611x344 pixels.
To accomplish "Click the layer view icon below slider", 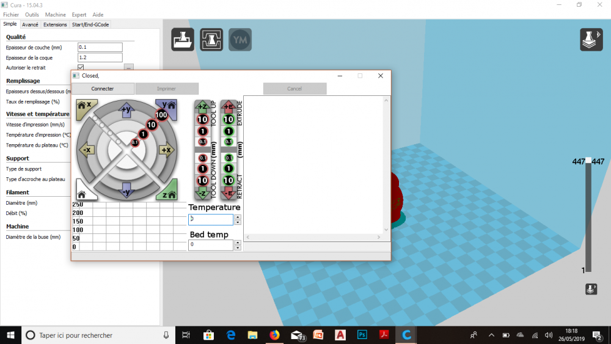I will [591, 289].
